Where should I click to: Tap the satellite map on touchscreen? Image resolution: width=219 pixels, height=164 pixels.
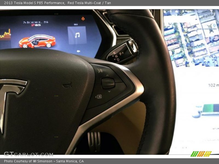191,38
